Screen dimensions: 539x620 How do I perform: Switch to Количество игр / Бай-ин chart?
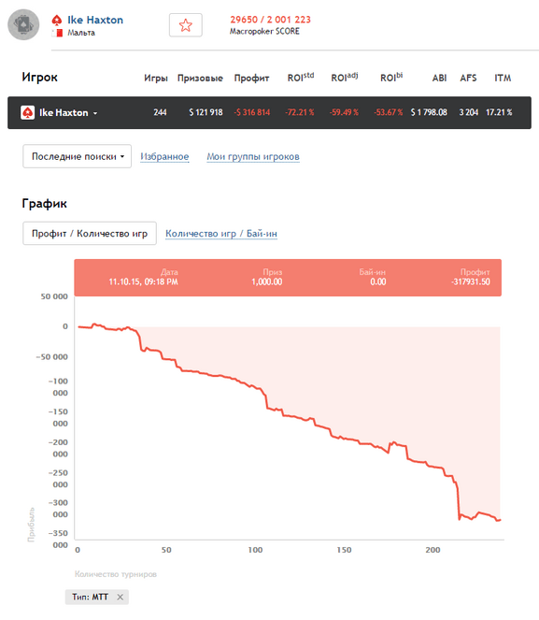pyautogui.click(x=221, y=234)
